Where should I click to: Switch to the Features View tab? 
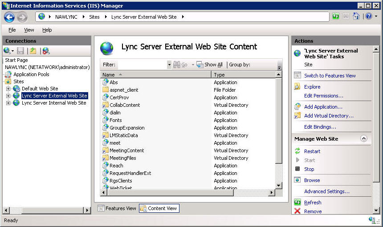click(x=117, y=208)
